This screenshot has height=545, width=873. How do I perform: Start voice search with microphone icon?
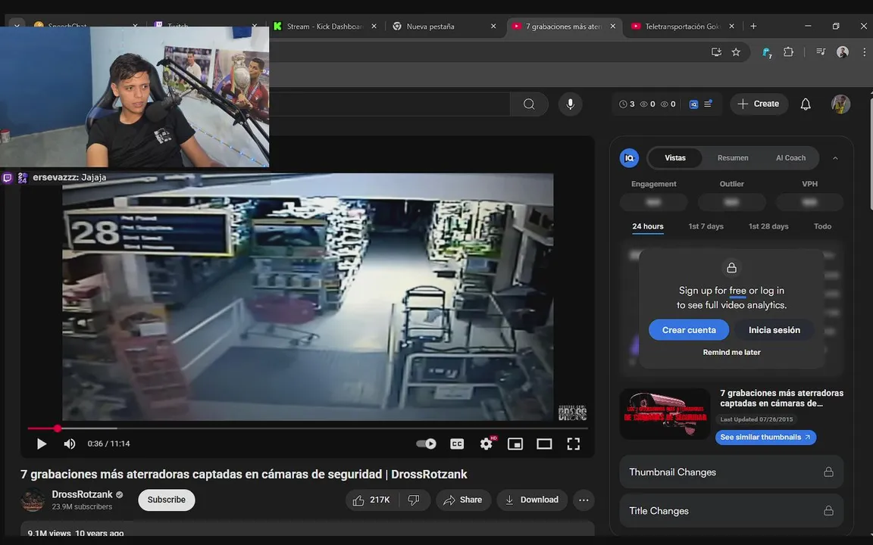click(570, 104)
